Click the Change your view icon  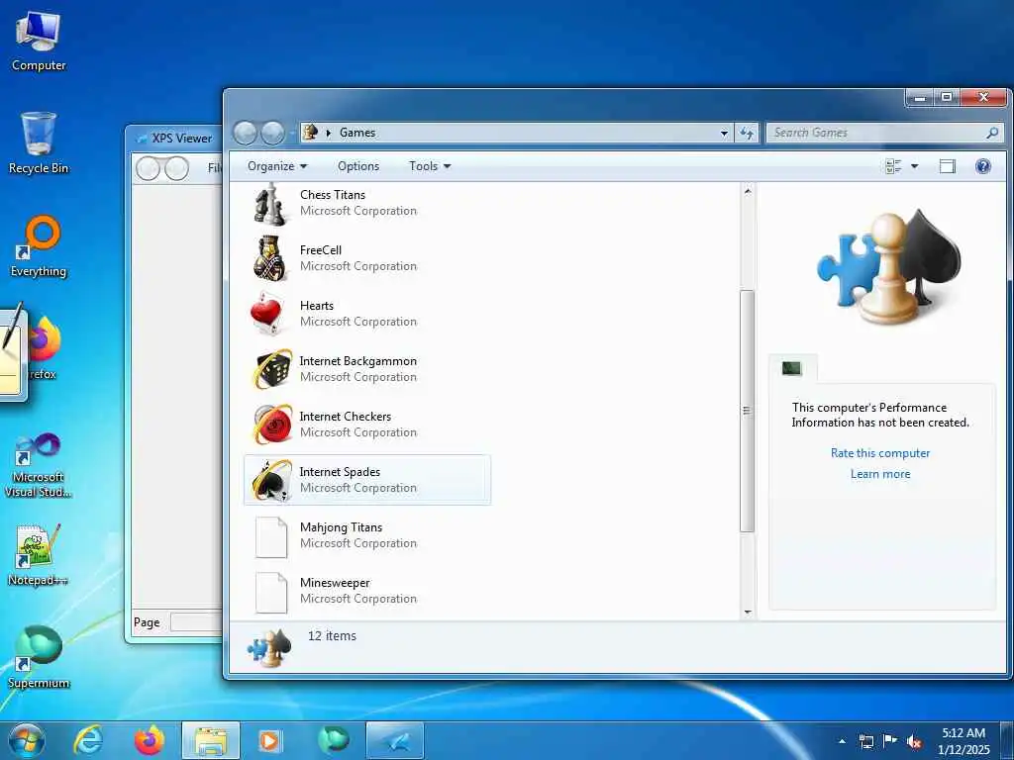(893, 166)
